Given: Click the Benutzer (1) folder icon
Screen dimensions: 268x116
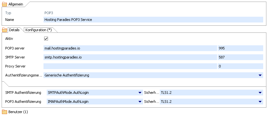Looking at the screenshot, I should 4,112.
